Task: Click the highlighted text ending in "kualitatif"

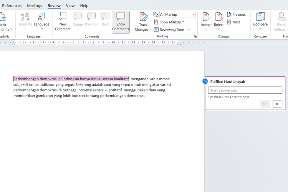Action: (71, 79)
